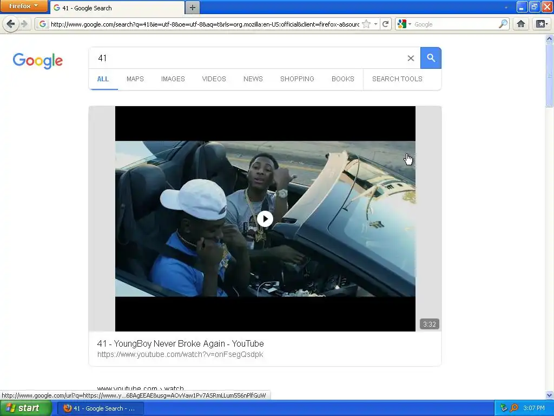Image resolution: width=554 pixels, height=416 pixels.
Task: Click the Google search engine icon
Action: (x=402, y=24)
